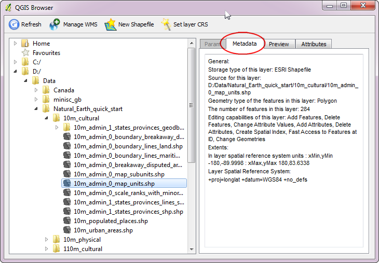Image resolution: width=379 pixels, height=263 pixels.
Task: Click the minisc_gb folder icon
Action: click(46, 100)
